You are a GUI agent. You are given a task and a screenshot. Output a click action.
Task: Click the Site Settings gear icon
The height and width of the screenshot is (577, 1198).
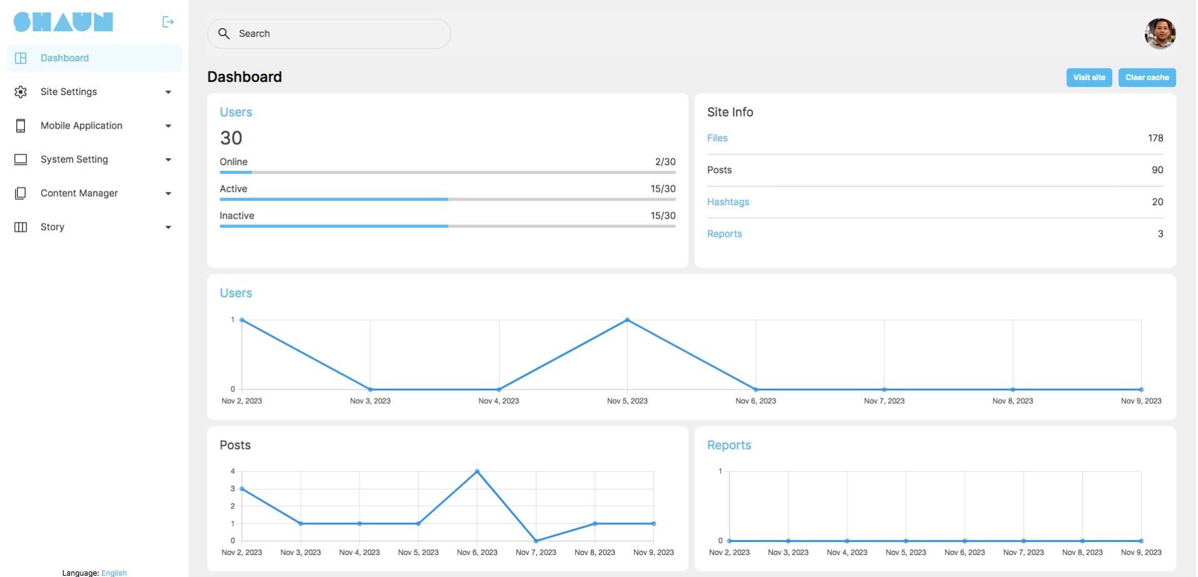pyautogui.click(x=21, y=92)
